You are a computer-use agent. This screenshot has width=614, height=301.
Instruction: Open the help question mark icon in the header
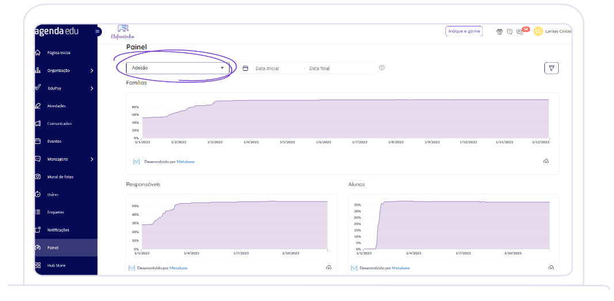(x=509, y=32)
